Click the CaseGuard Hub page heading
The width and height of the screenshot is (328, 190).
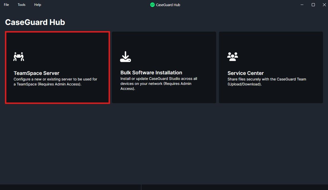coord(35,22)
